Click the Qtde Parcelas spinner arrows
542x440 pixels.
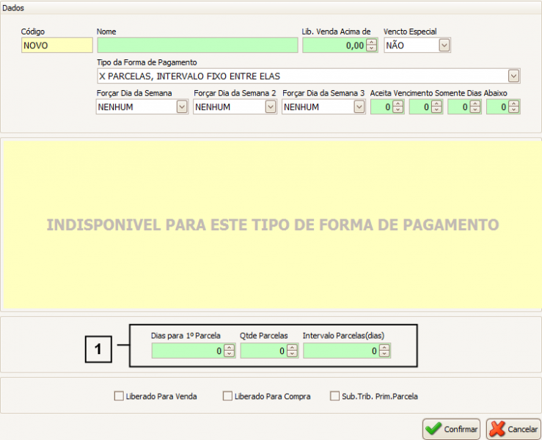[293, 351]
